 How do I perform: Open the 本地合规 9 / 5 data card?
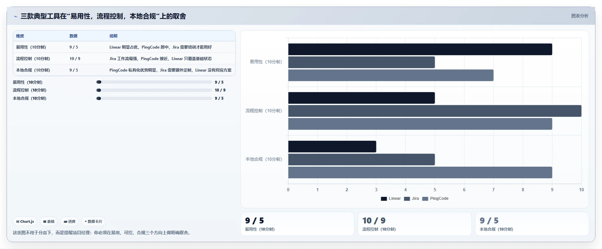[x=532, y=224]
